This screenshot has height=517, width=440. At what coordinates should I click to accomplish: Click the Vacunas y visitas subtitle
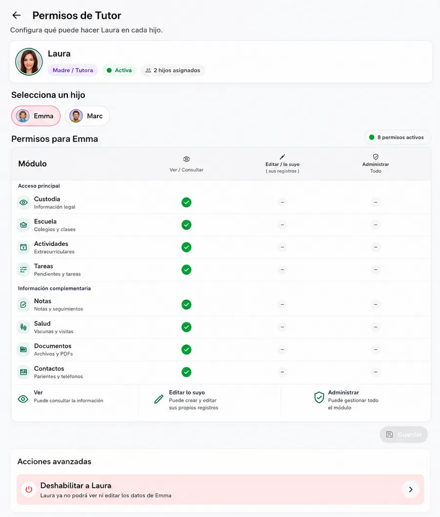[54, 331]
